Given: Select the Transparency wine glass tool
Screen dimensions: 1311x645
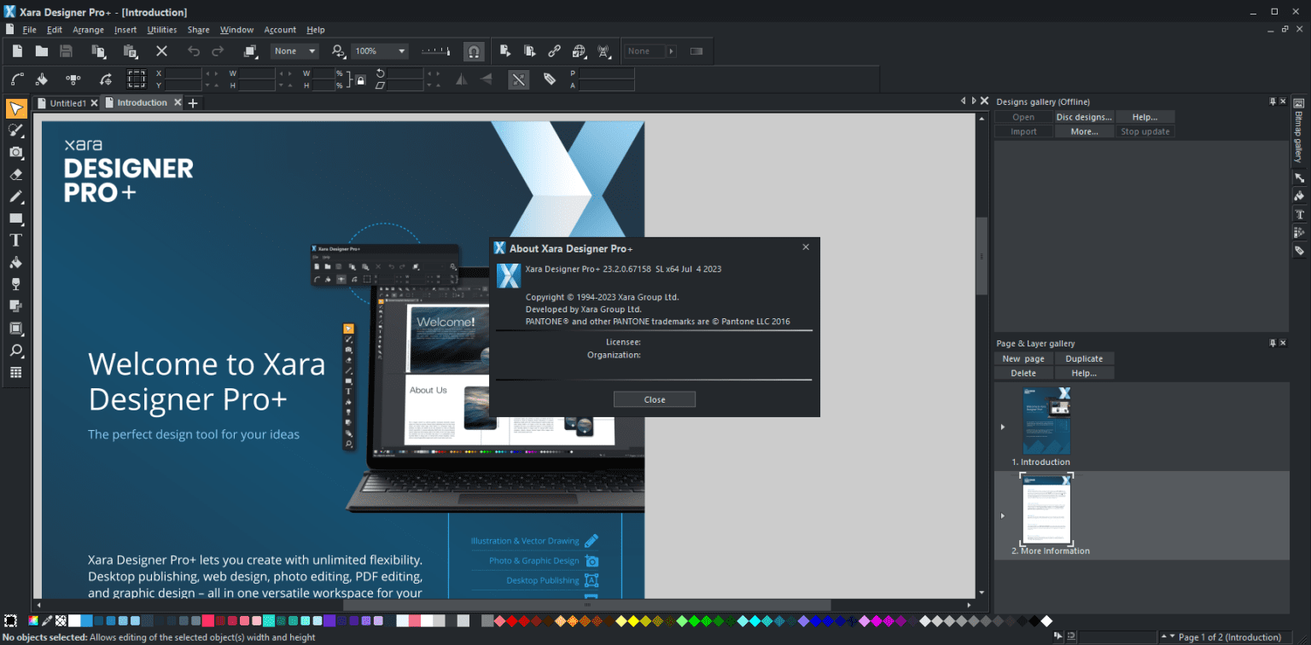Looking at the screenshot, I should [x=15, y=284].
